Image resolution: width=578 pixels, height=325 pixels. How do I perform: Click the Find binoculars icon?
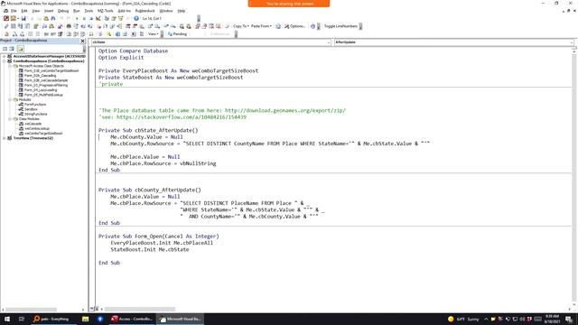click(x=53, y=18)
